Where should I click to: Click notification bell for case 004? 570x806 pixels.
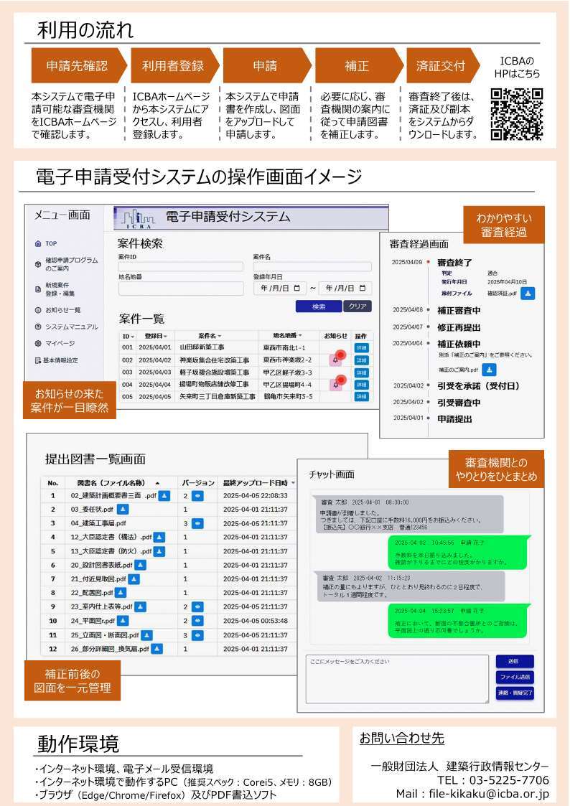pyautogui.click(x=336, y=385)
